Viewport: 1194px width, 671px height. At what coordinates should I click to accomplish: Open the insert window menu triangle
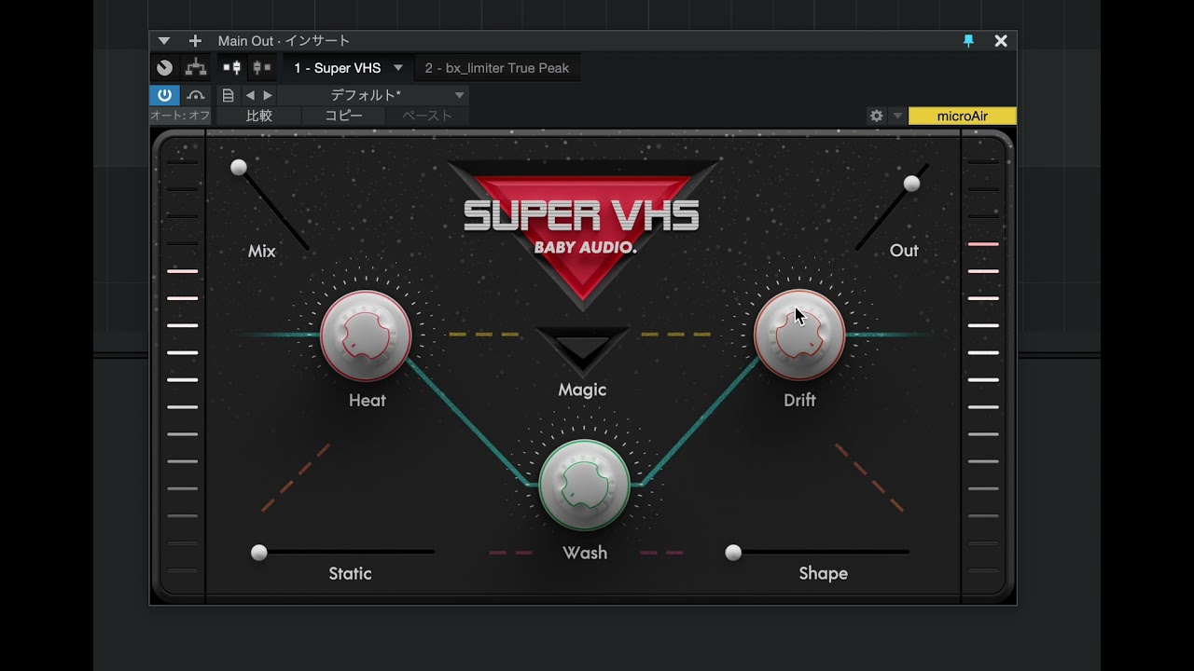click(164, 41)
